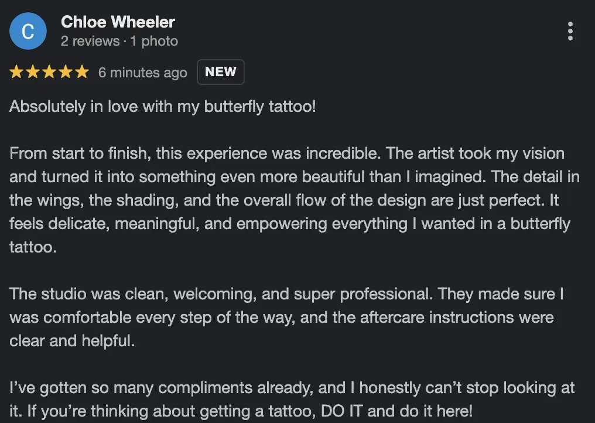The width and height of the screenshot is (595, 423).
Task: Click the line starting "feels delicate, meaningful"
Action: click(x=290, y=224)
